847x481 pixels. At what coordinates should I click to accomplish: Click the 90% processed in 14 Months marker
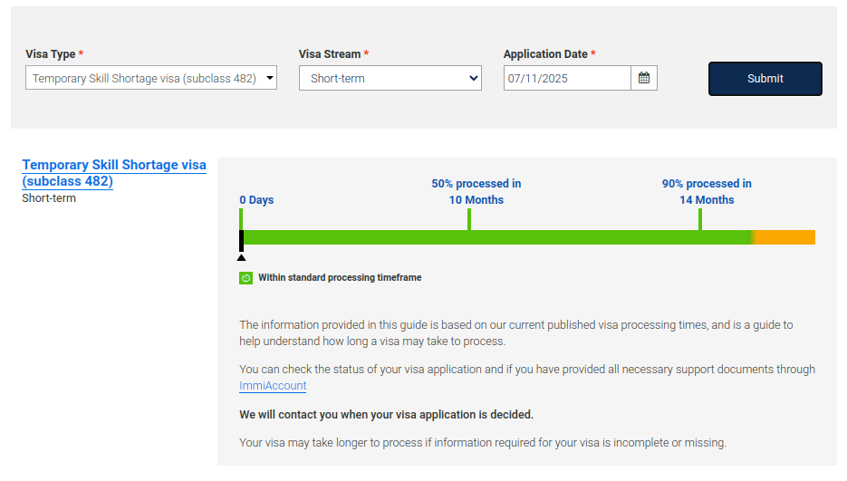(x=707, y=192)
